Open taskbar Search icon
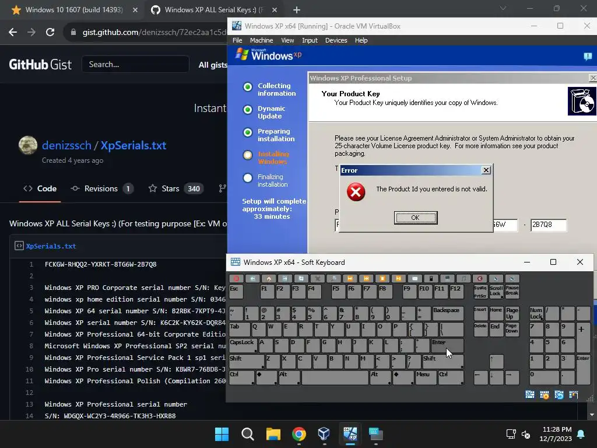The width and height of the screenshot is (597, 448). tap(247, 434)
